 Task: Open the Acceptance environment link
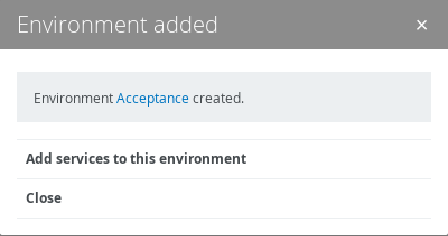click(152, 99)
